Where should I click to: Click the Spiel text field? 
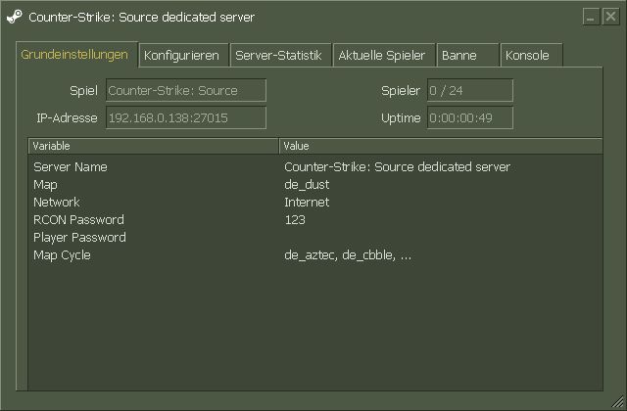[185, 91]
